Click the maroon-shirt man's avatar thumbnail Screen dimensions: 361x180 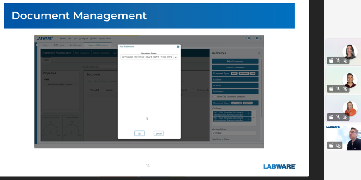coord(350,80)
